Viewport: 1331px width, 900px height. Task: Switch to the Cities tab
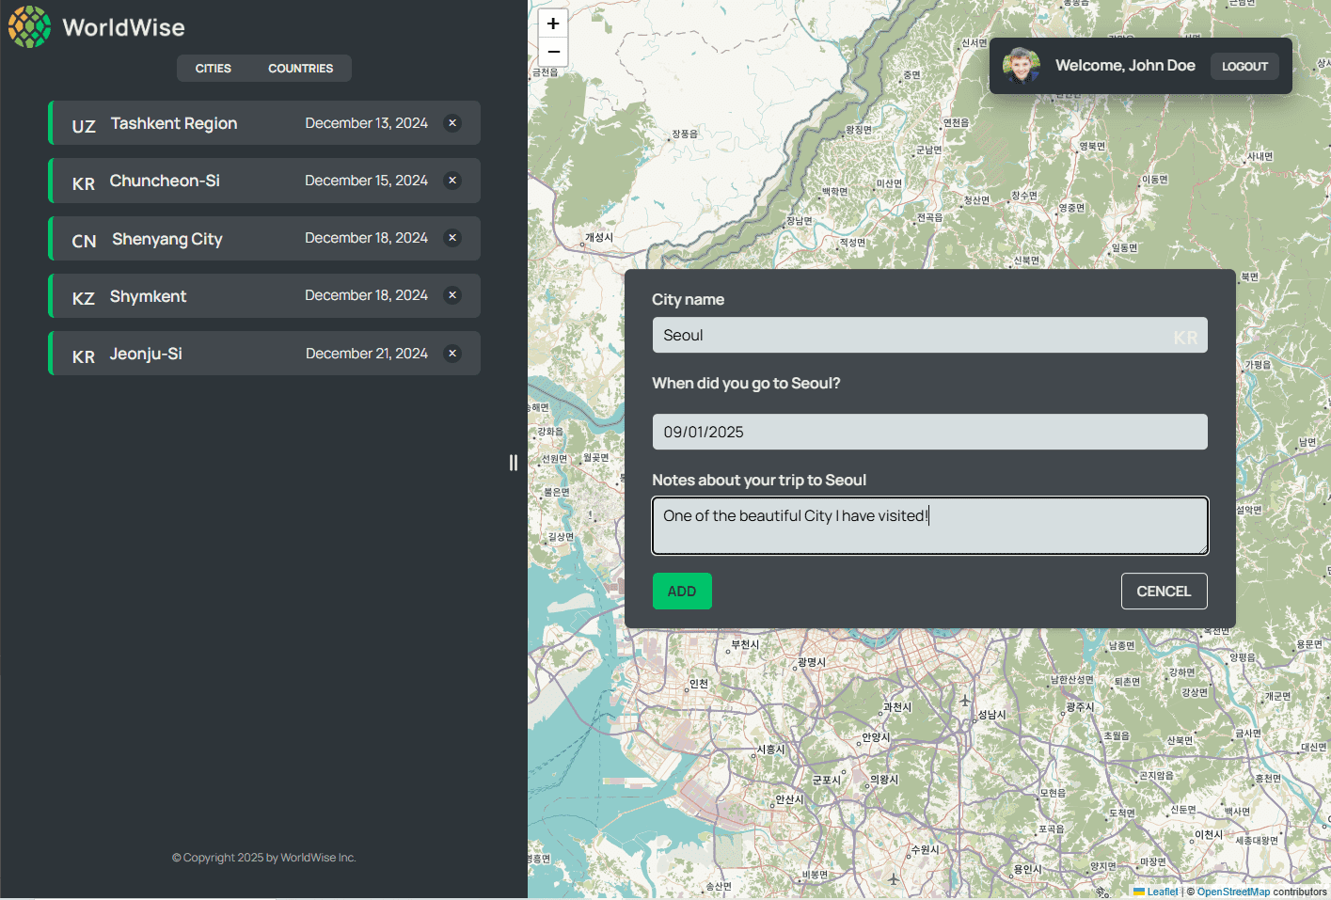point(214,69)
